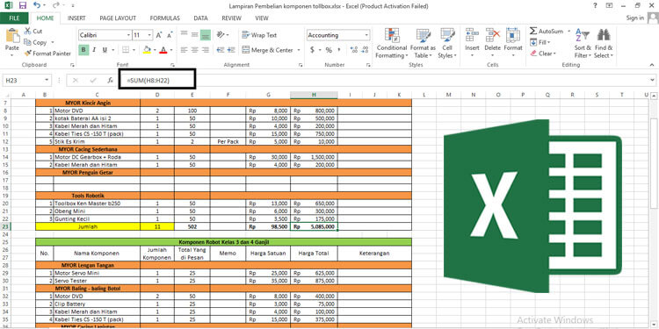Click the Save icon in the quick access toolbar

(22, 5)
